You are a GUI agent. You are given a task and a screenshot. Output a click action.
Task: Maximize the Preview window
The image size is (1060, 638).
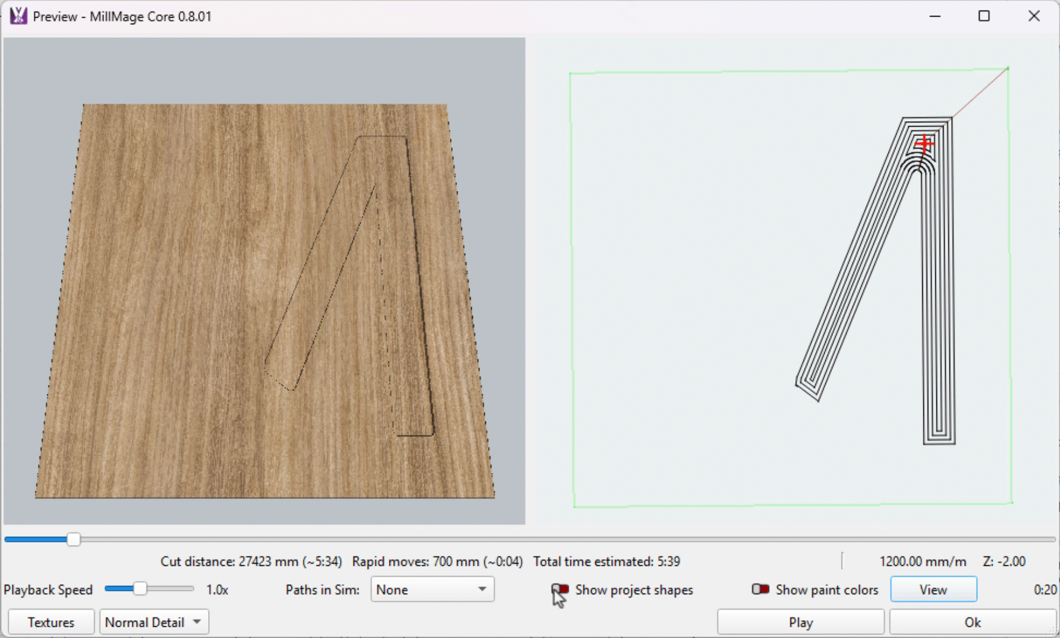[984, 16]
